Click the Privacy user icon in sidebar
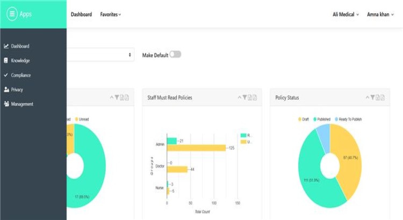Screen dimensions: 403x220 pos(6,90)
